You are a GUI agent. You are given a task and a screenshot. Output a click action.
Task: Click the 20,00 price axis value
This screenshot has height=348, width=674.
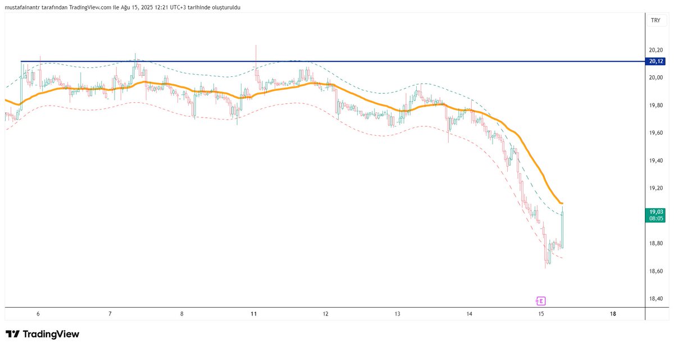(x=655, y=77)
